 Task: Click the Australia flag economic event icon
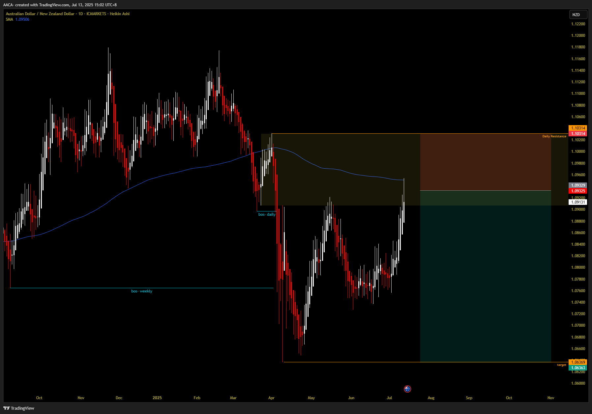click(407, 389)
